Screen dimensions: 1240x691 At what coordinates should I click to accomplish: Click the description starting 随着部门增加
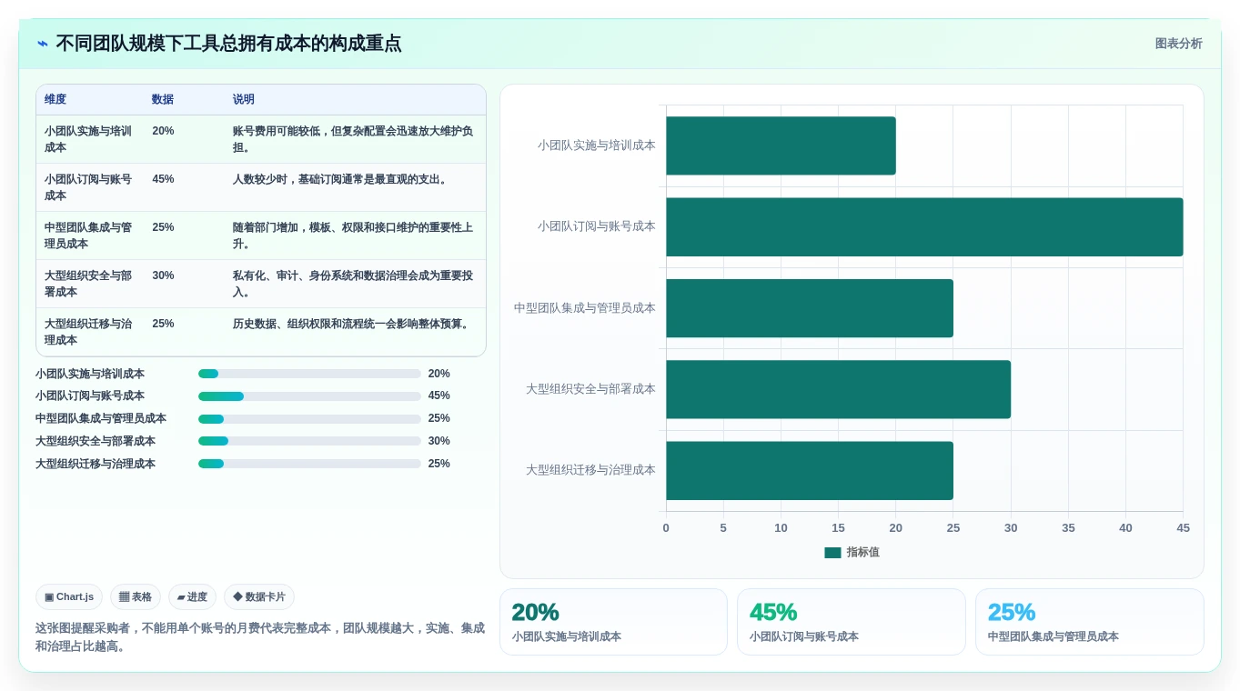[x=353, y=235]
